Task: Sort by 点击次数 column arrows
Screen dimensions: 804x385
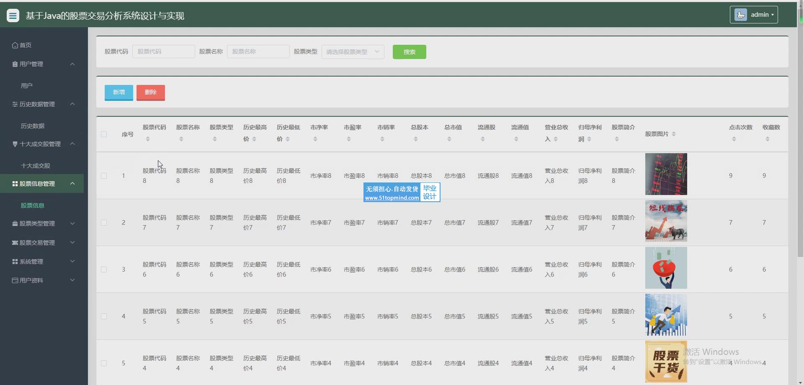Action: pos(734,139)
